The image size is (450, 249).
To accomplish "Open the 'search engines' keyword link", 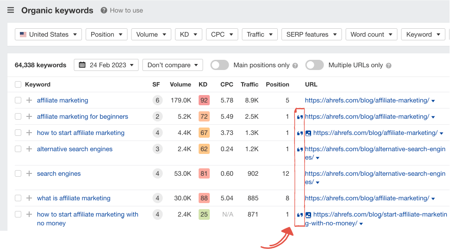I will click(59, 173).
